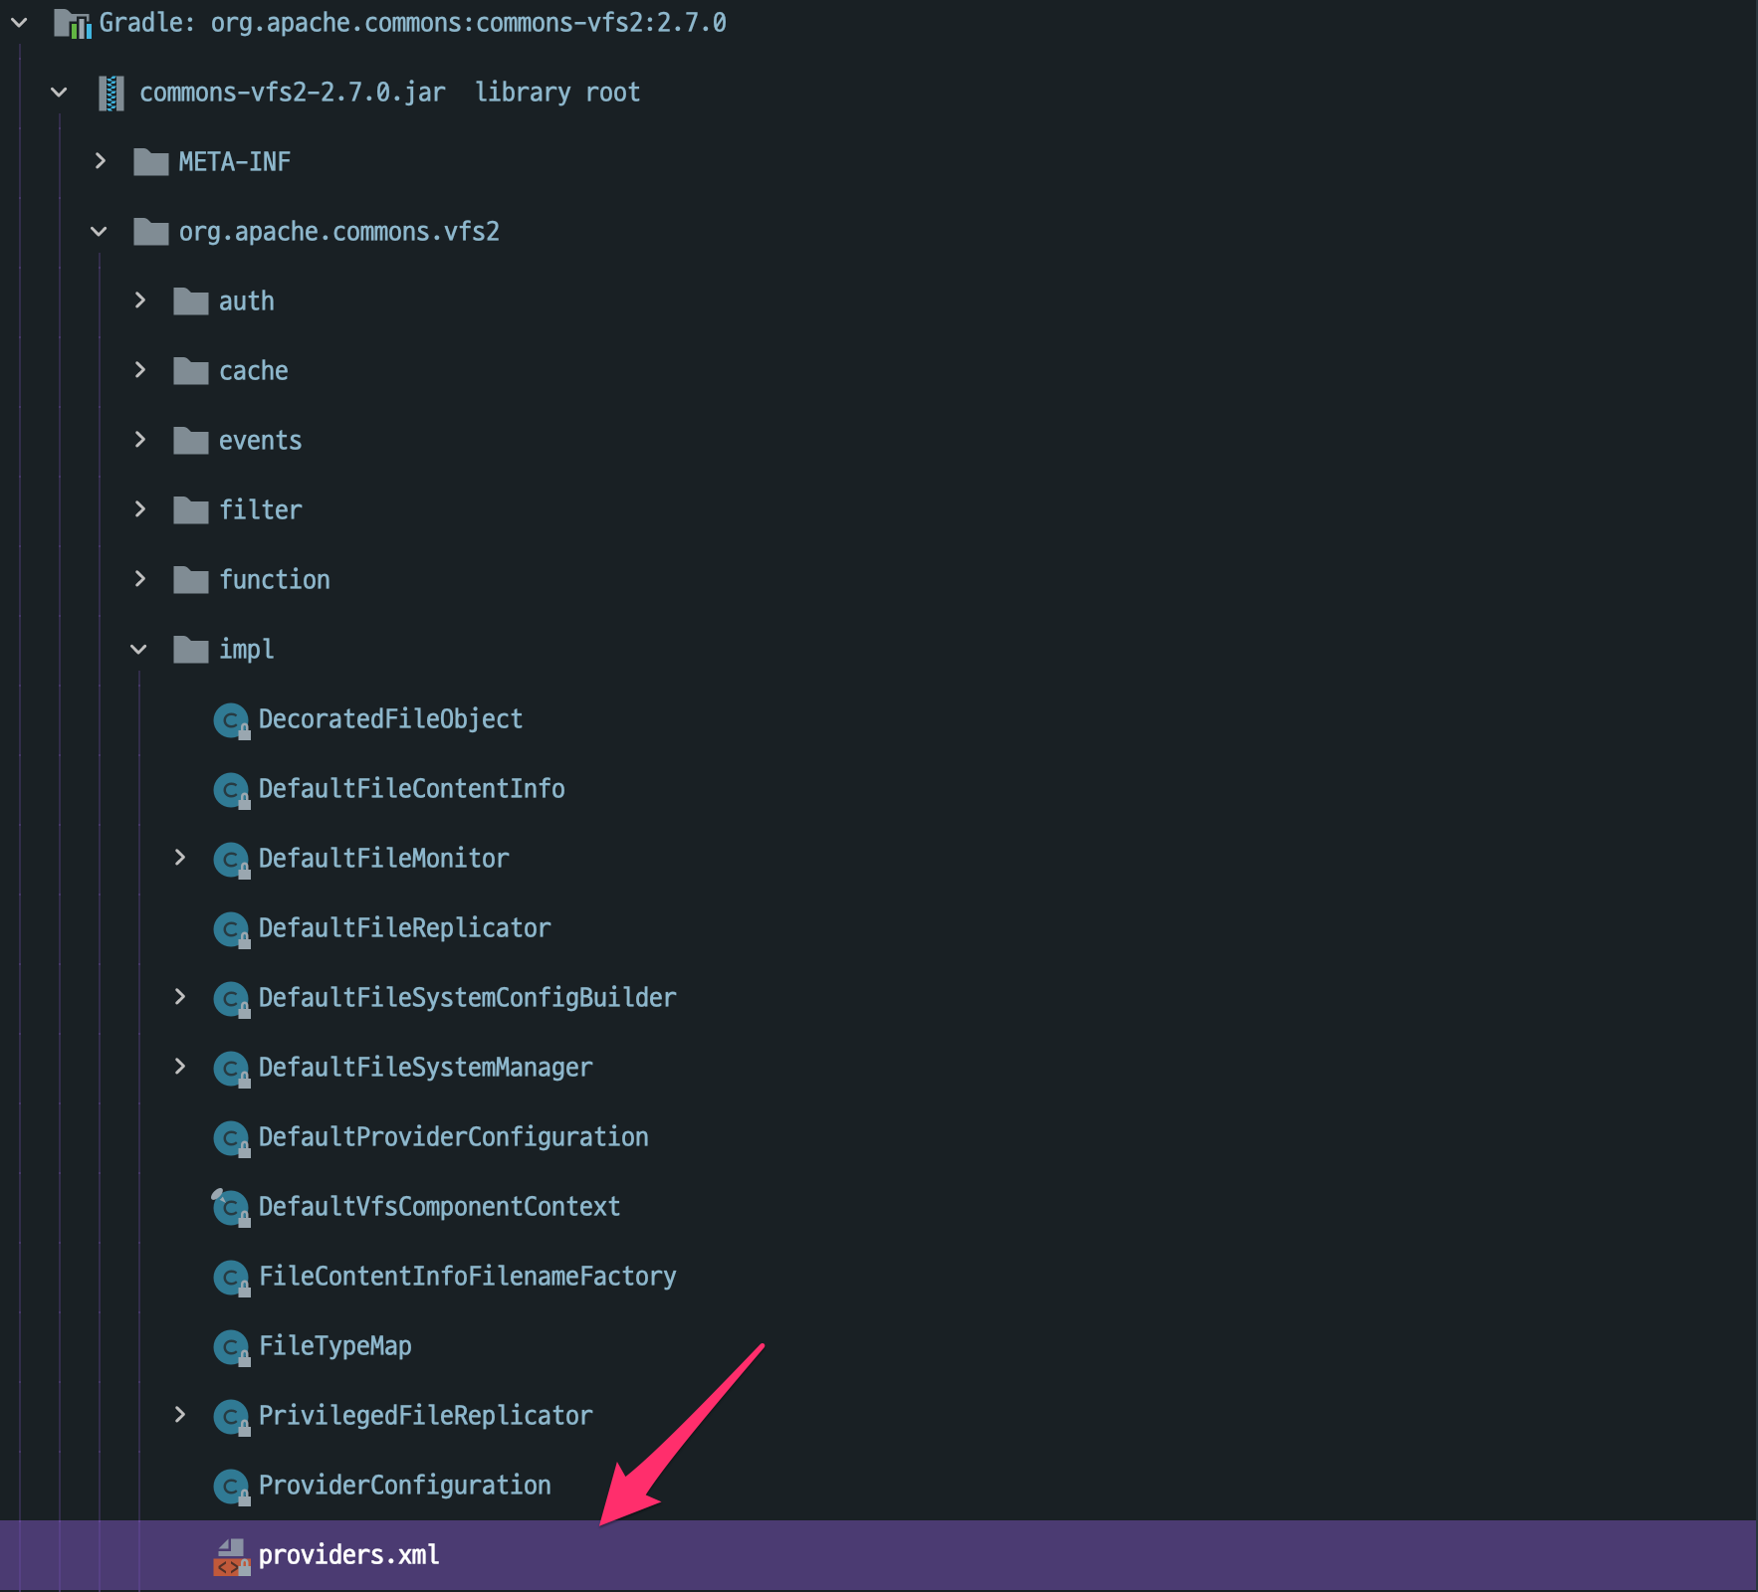Click the DefaultFileSystemConfigBuilder class icon
This screenshot has width=1758, height=1592.
pos(231,999)
